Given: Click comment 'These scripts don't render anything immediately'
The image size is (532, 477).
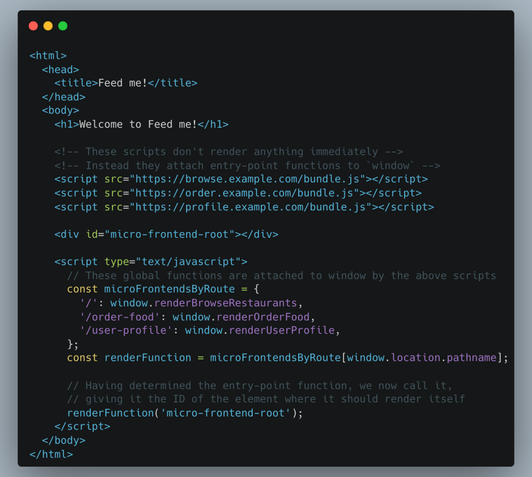Looking at the screenshot, I should (x=229, y=152).
